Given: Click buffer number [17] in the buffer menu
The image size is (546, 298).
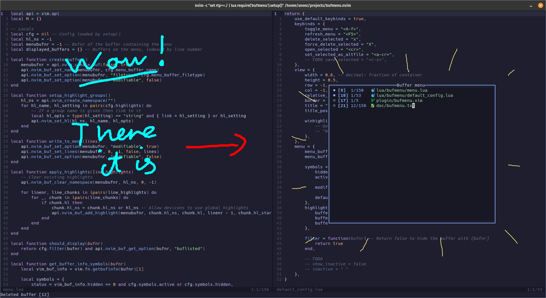Looking at the screenshot, I should [343, 100].
